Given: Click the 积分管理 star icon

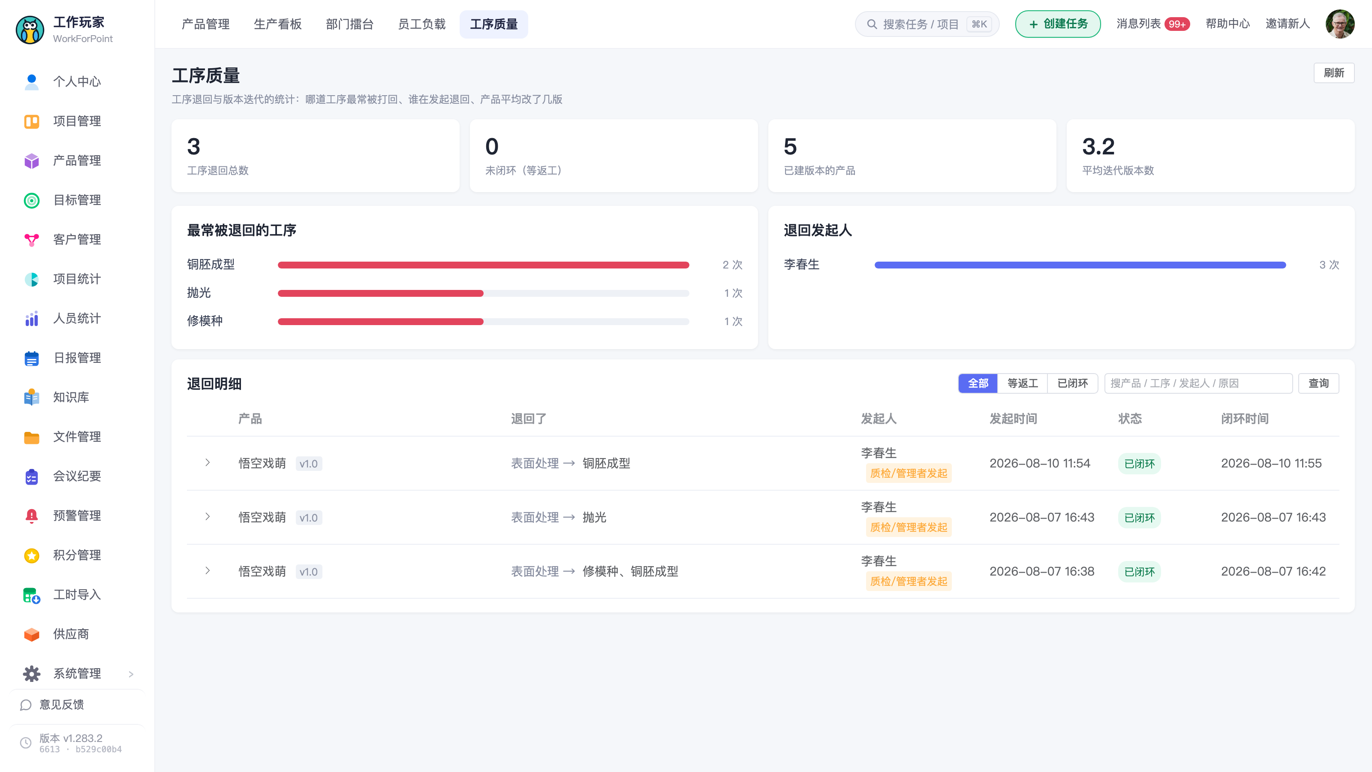Looking at the screenshot, I should pos(31,555).
